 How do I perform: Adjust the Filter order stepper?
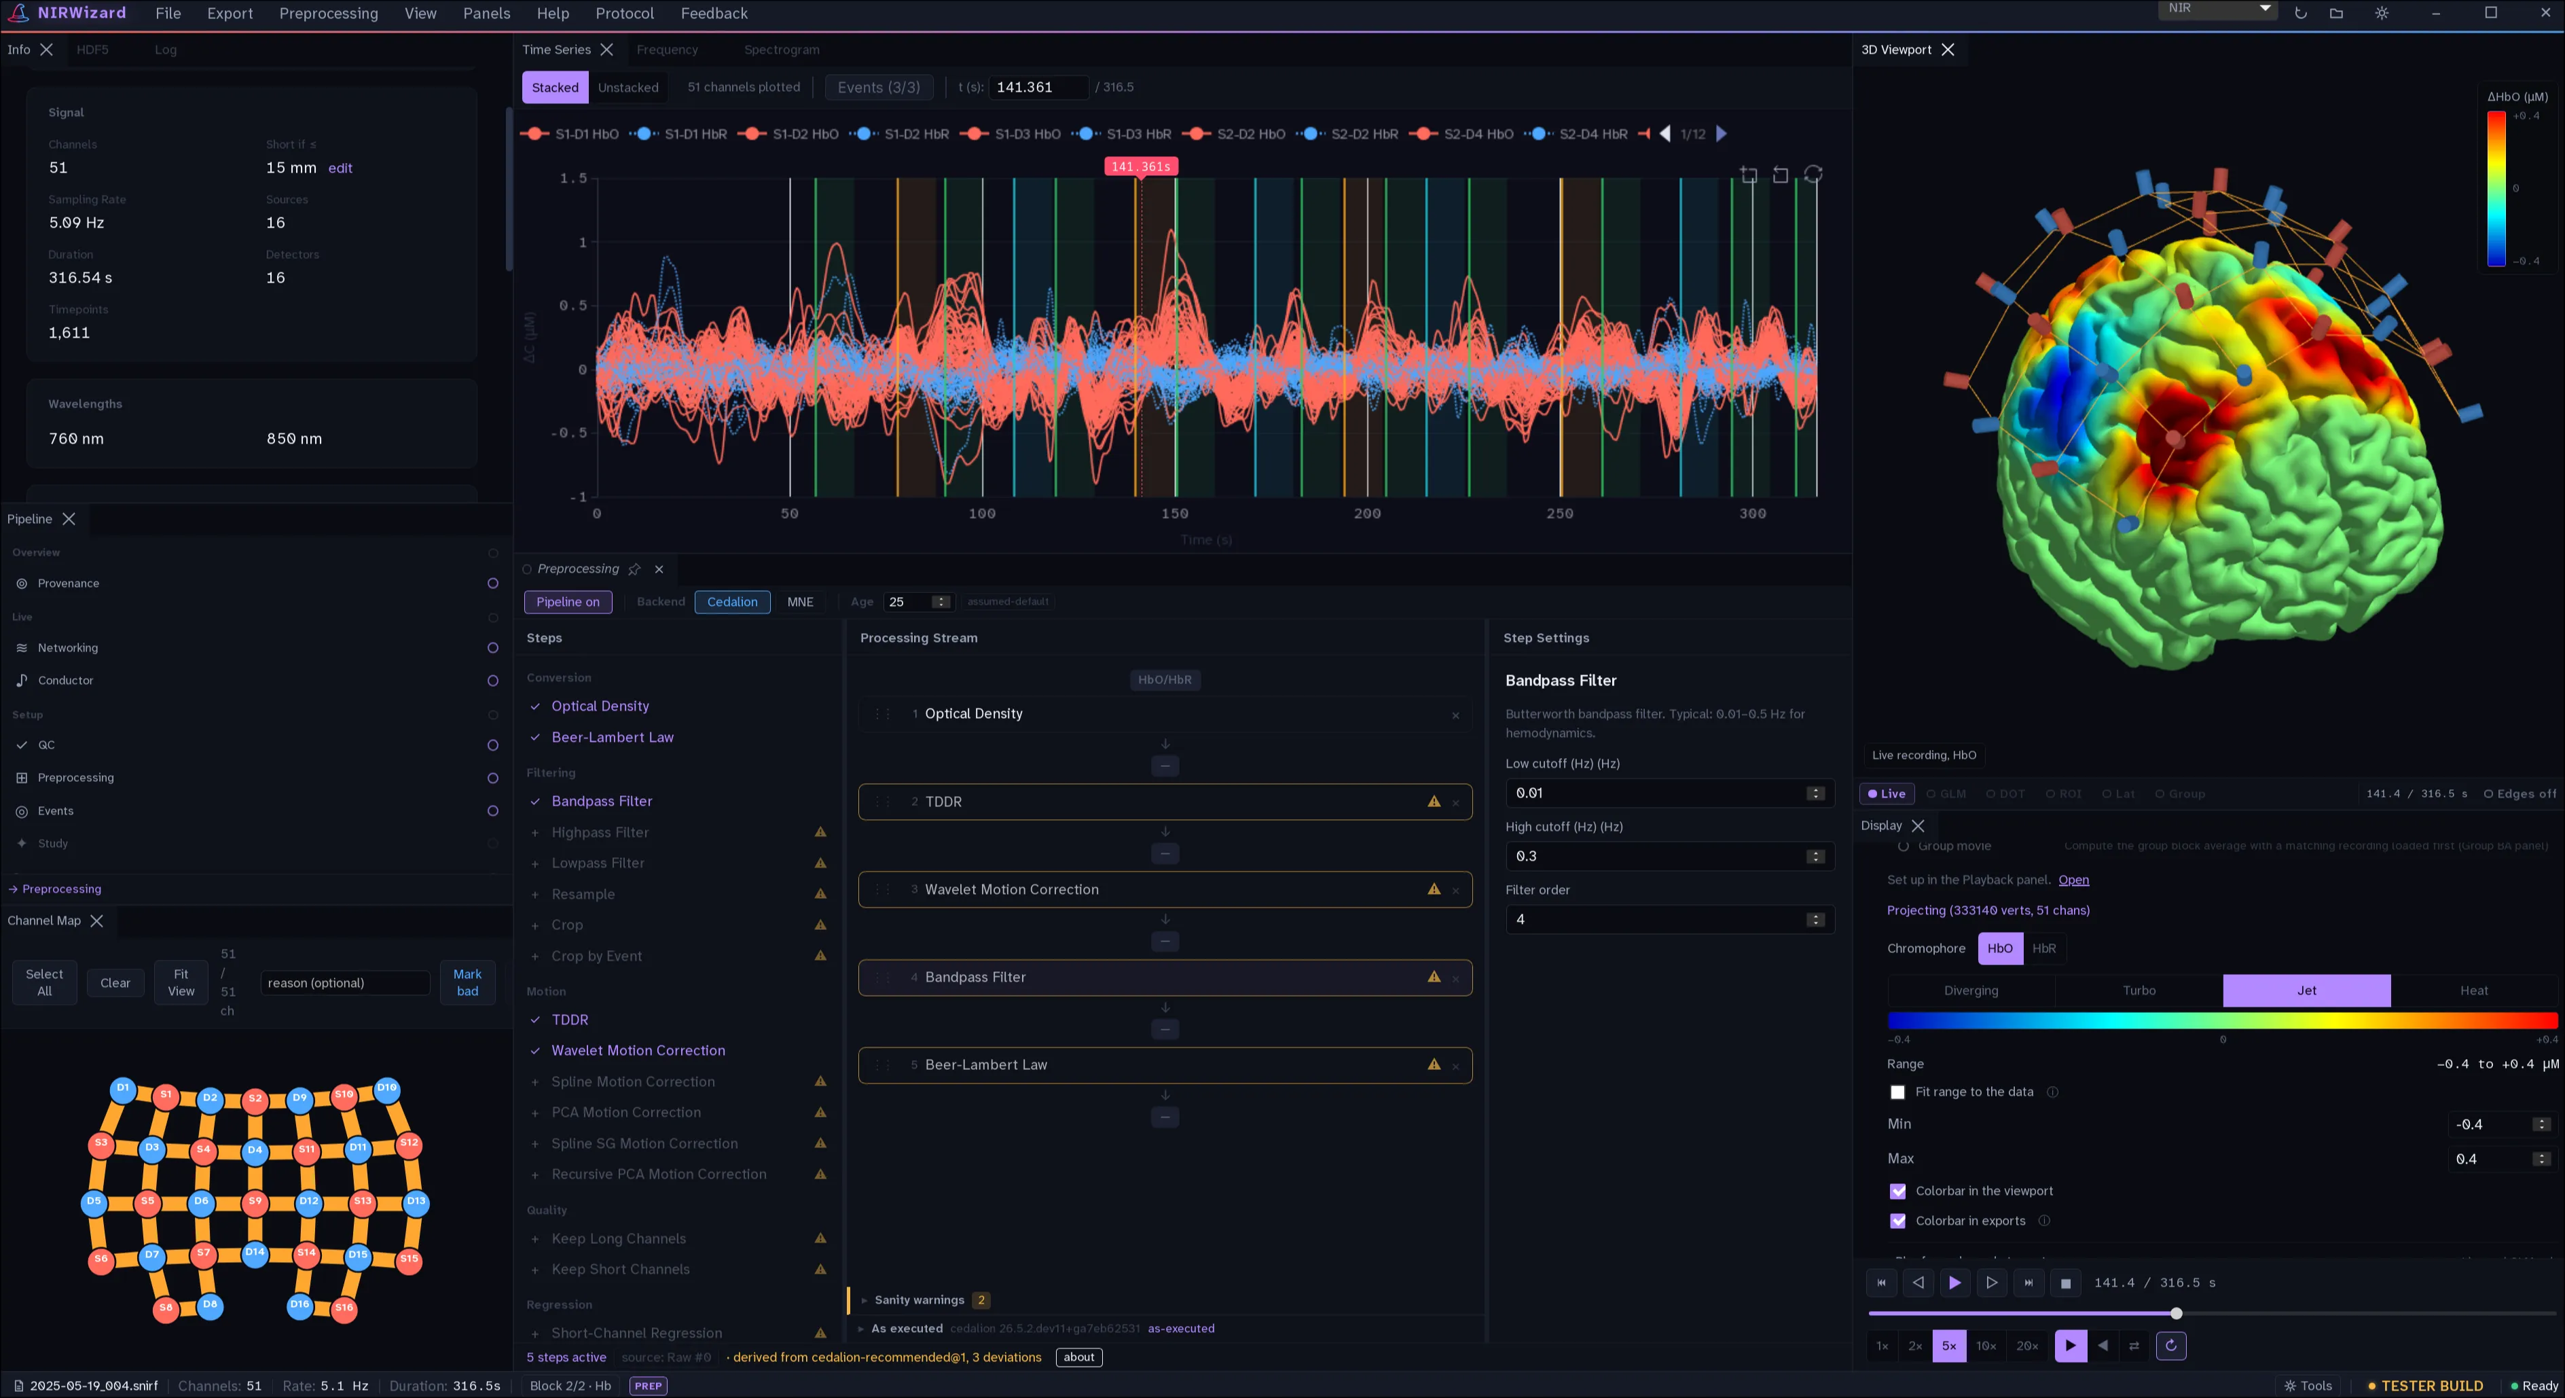[1815, 920]
